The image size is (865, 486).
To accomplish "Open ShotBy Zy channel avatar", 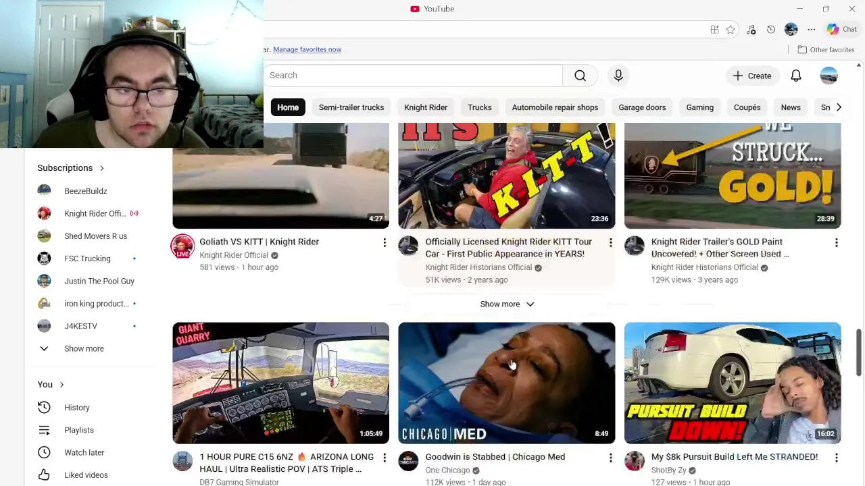I will point(634,461).
